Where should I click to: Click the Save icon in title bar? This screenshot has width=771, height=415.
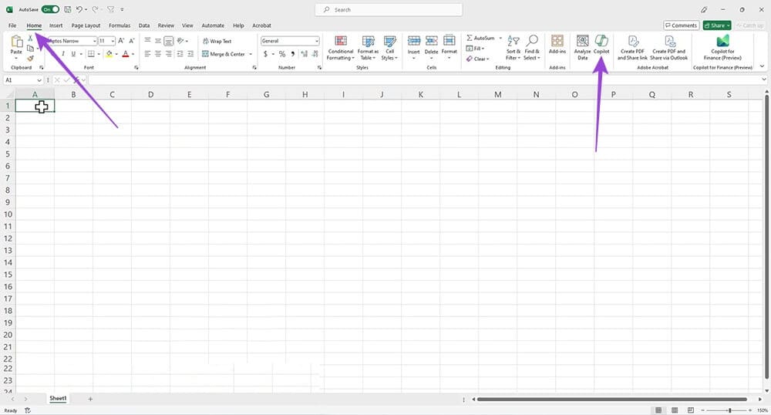tap(67, 9)
